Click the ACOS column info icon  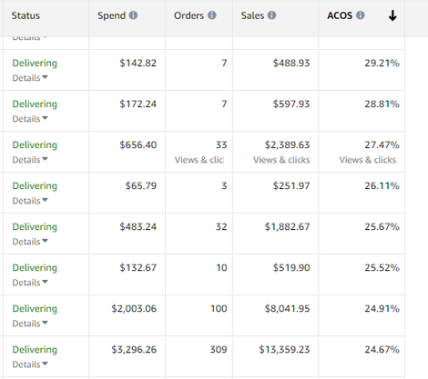[361, 15]
